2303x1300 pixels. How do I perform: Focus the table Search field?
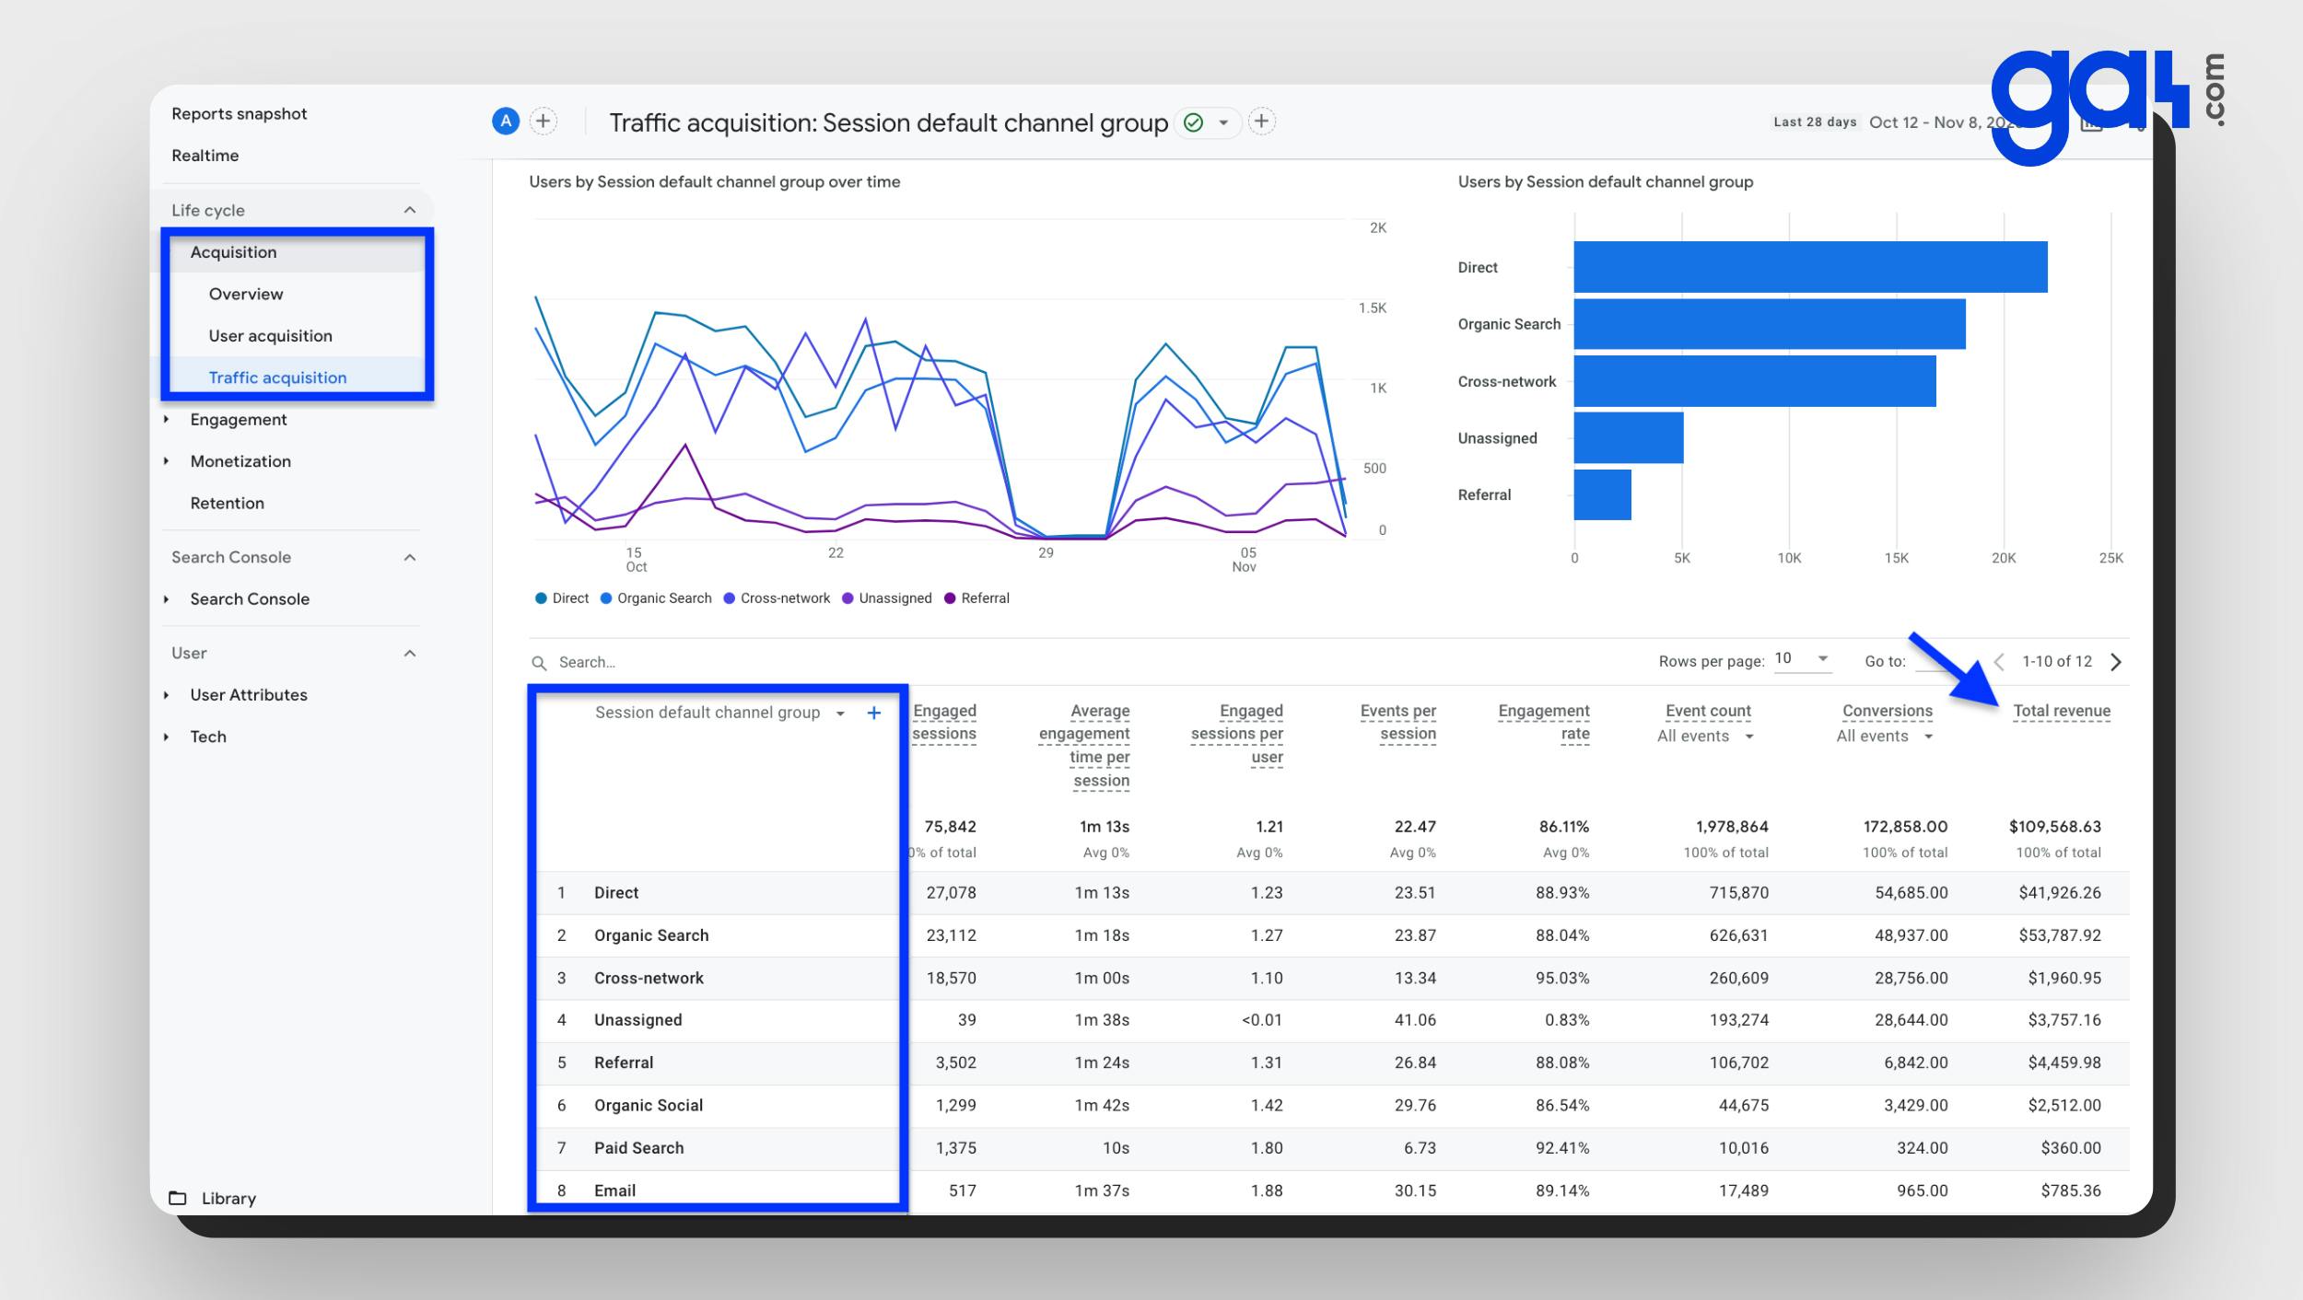(x=587, y=662)
